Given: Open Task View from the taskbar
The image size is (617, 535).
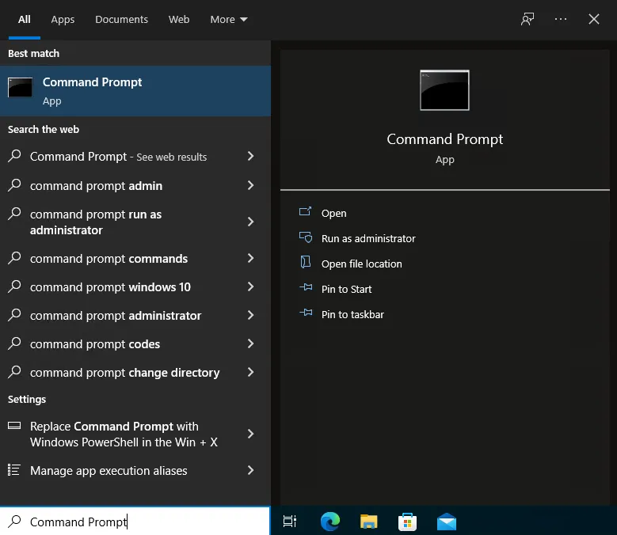Looking at the screenshot, I should click(x=290, y=522).
